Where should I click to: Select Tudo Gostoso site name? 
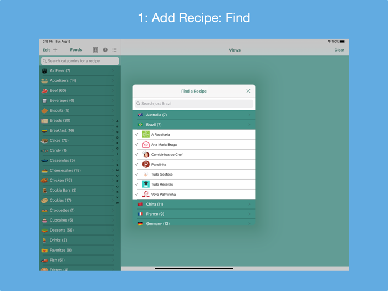[162, 175]
